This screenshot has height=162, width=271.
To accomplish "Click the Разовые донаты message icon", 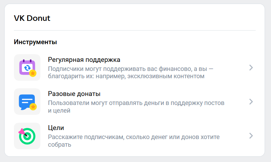I will click(26, 101).
